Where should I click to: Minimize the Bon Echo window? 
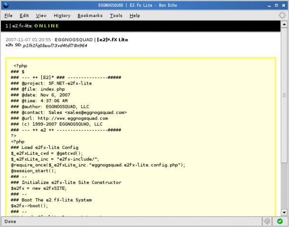click(x=269, y=6)
